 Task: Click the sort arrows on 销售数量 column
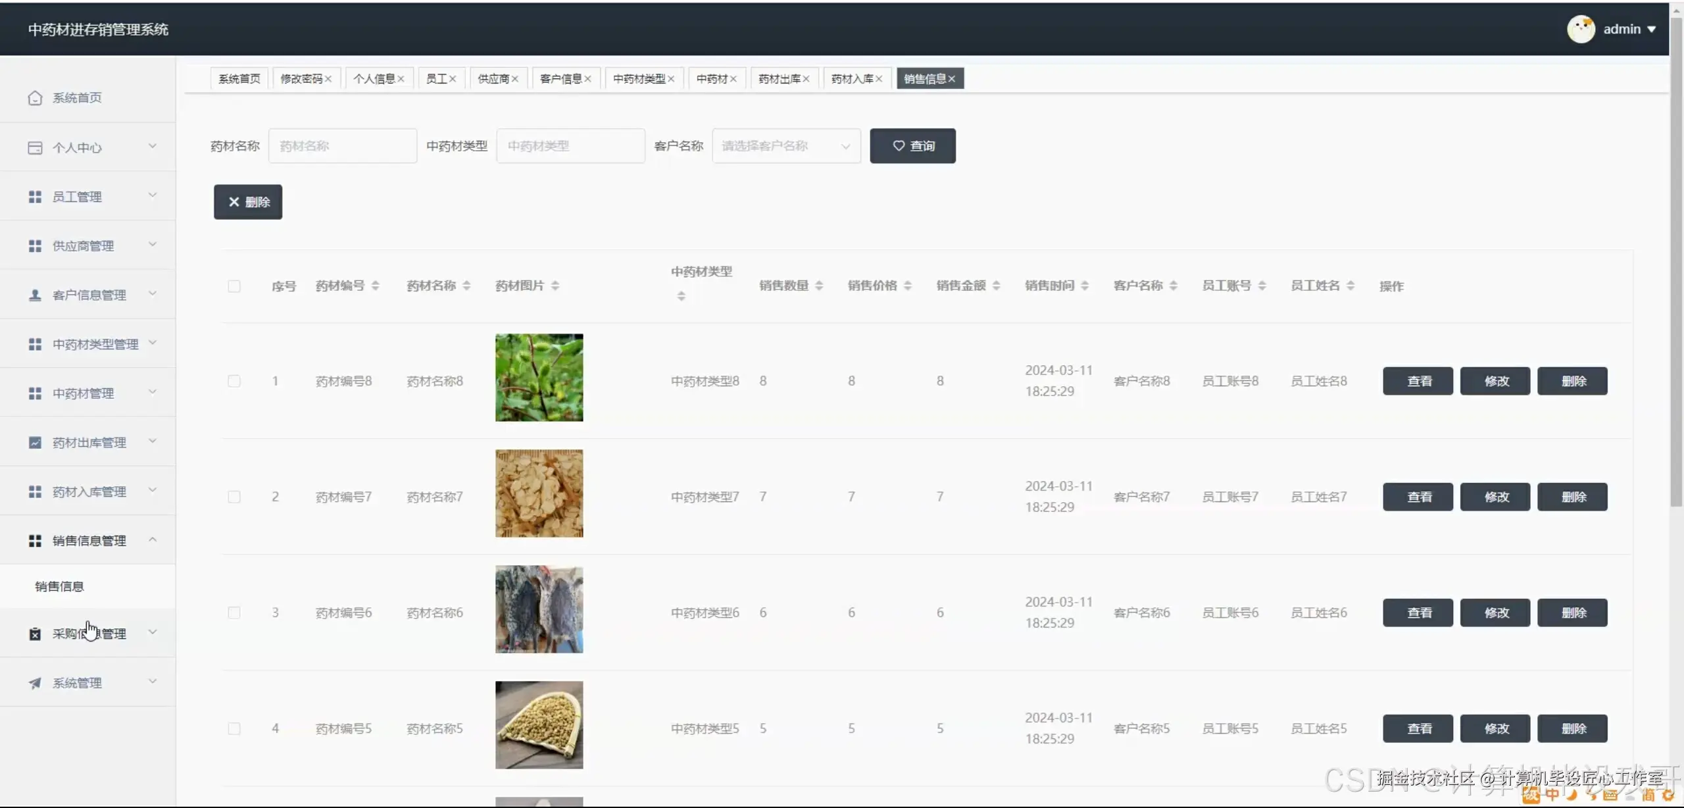pos(819,286)
